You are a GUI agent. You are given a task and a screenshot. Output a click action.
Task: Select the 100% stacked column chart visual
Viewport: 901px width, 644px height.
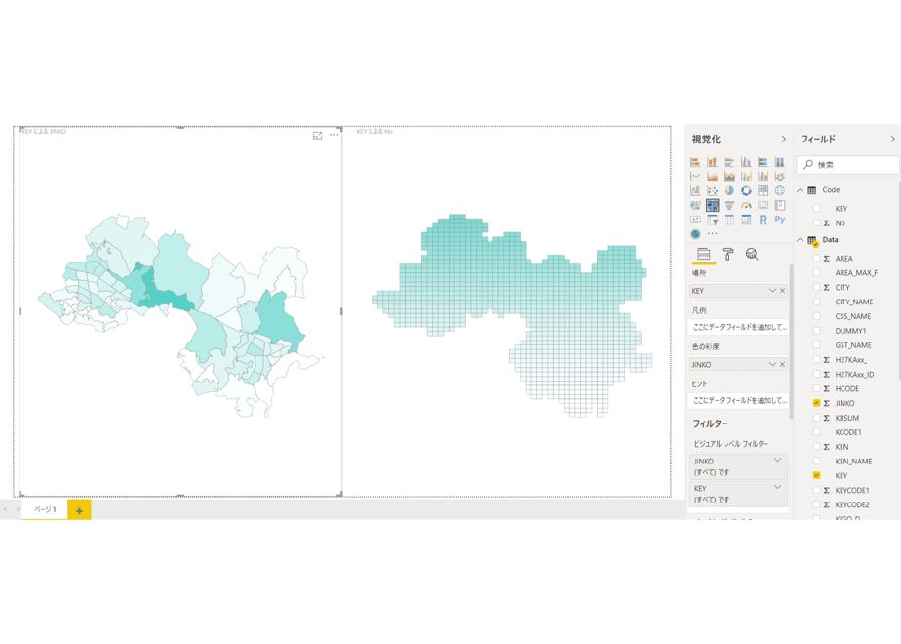coord(780,162)
